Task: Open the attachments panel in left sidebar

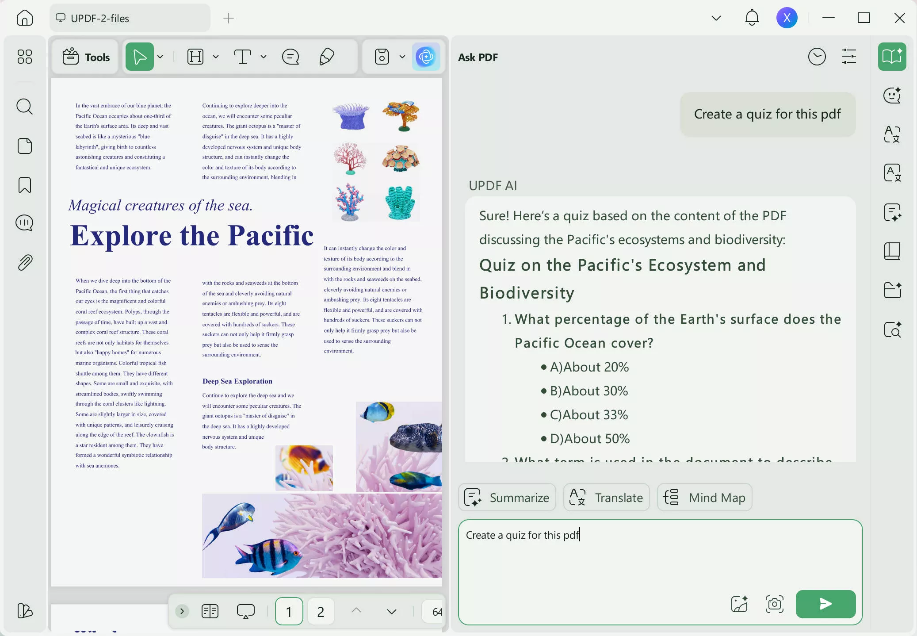Action: coord(25,262)
